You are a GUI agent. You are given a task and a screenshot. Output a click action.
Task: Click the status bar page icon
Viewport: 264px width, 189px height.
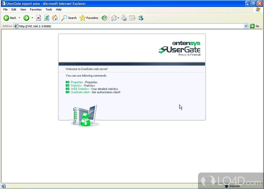(x=3, y=186)
